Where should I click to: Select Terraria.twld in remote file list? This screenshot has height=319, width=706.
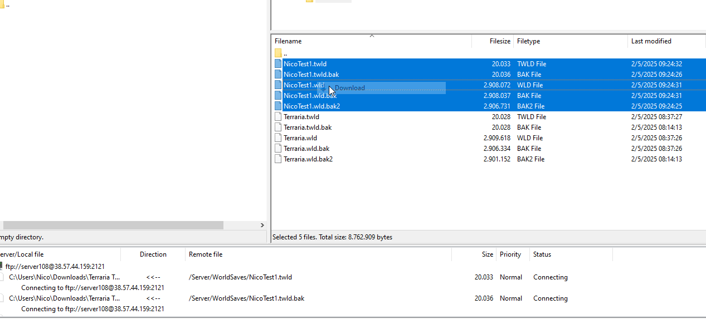click(x=301, y=117)
